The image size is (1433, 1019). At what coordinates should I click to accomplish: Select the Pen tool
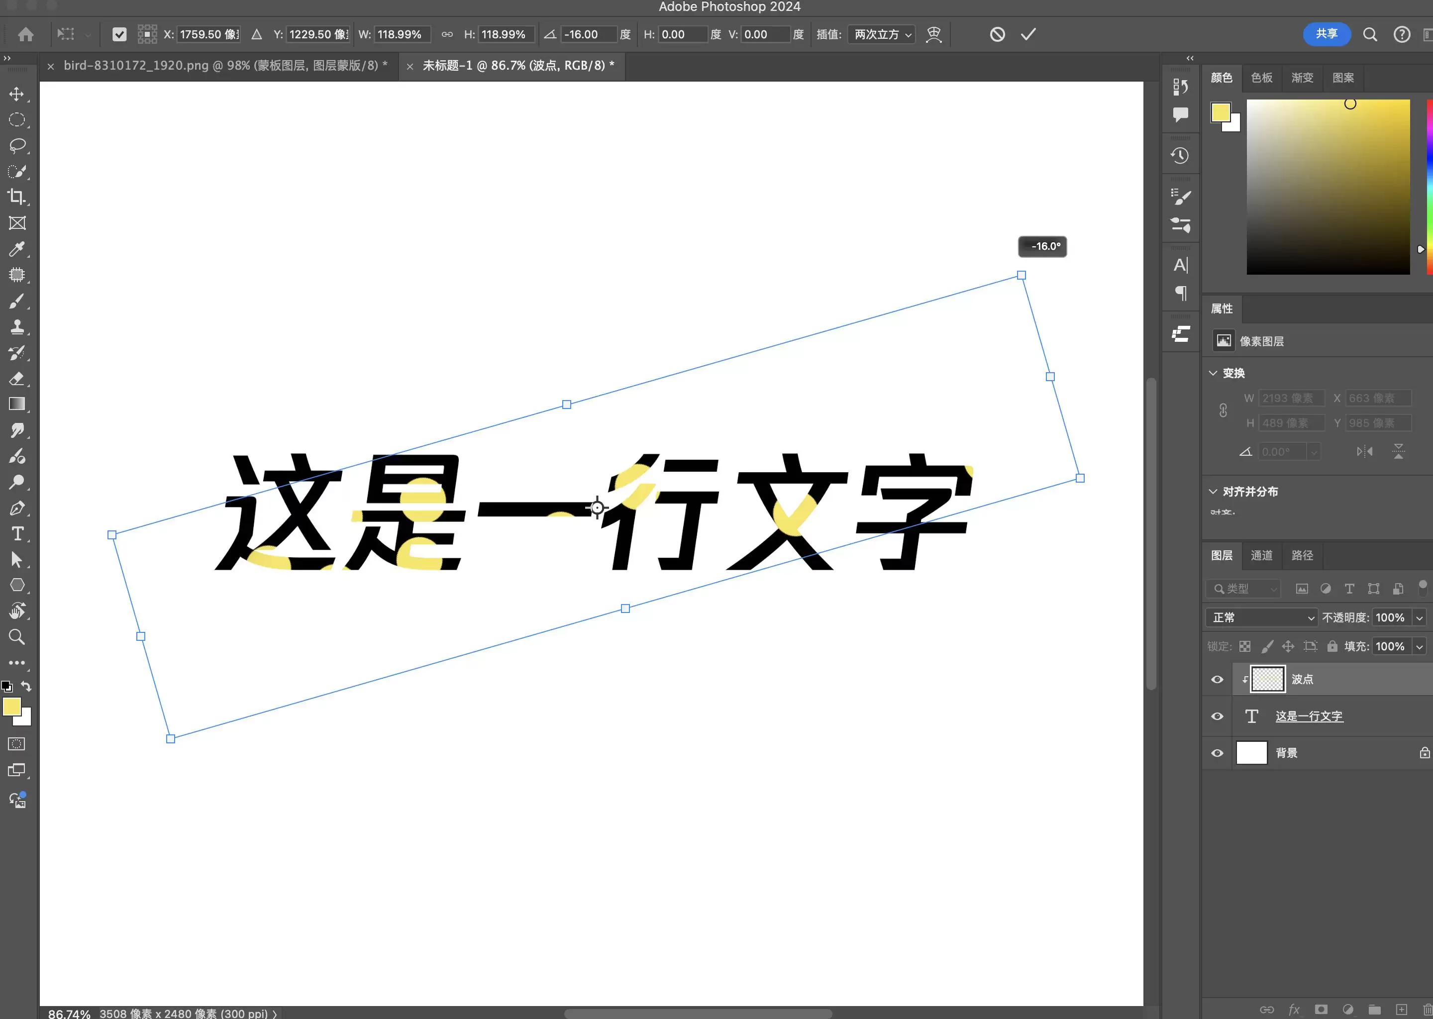click(17, 508)
